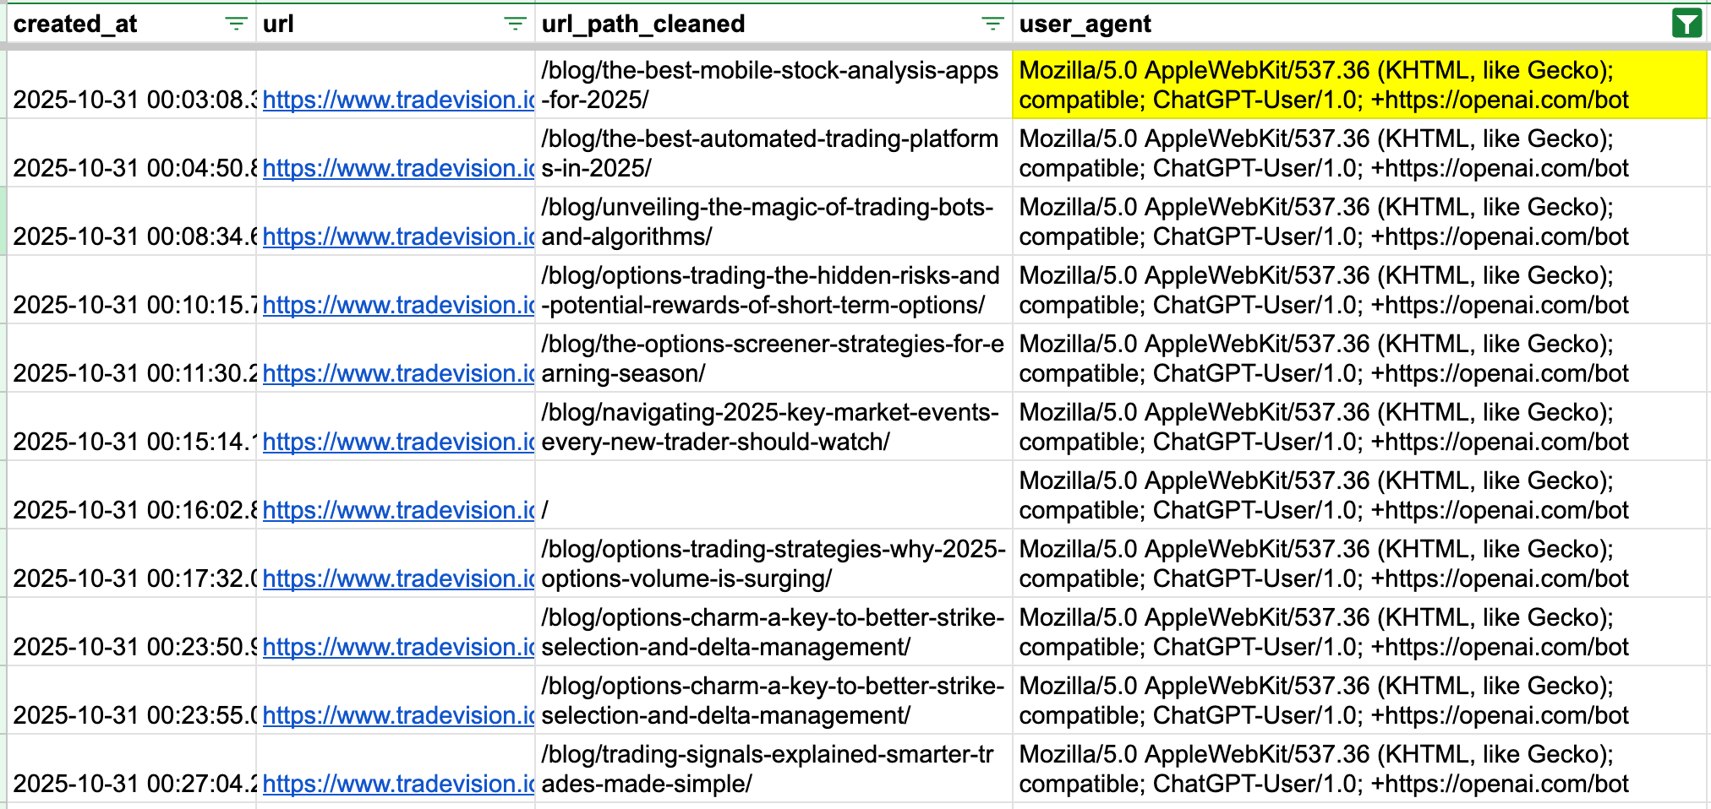The width and height of the screenshot is (1711, 809).
Task: Open the tradevision link in 00:15:14 row
Action: pyautogui.click(x=398, y=442)
